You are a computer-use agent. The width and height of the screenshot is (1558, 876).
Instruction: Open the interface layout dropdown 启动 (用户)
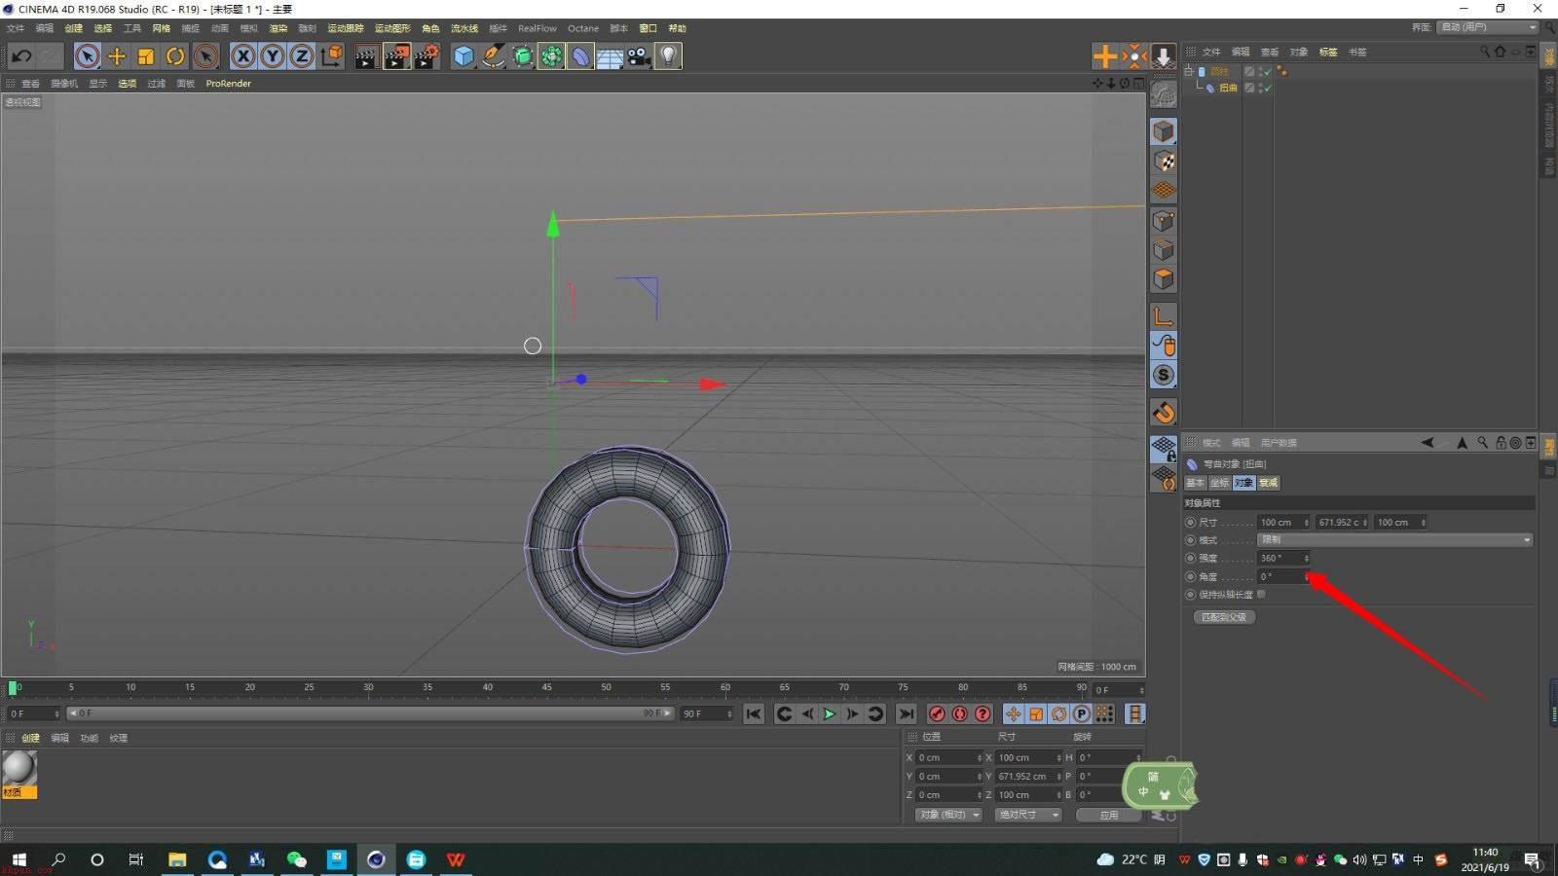pyautogui.click(x=1487, y=27)
